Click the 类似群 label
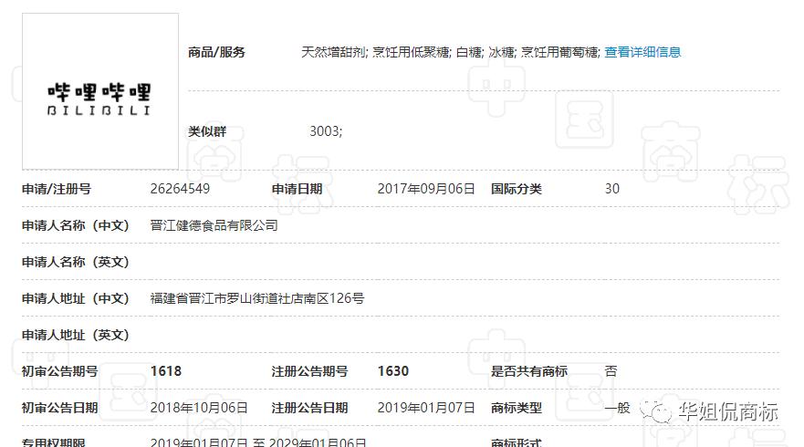The image size is (804, 447). (x=207, y=131)
